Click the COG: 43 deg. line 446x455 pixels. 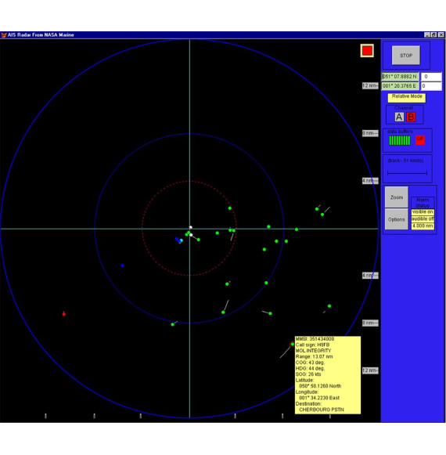click(310, 363)
